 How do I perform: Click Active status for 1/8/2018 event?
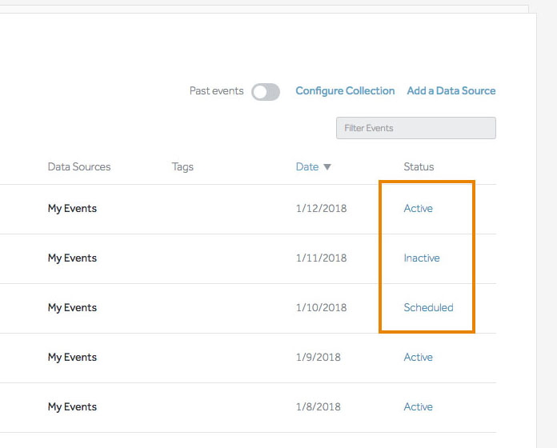coord(418,407)
